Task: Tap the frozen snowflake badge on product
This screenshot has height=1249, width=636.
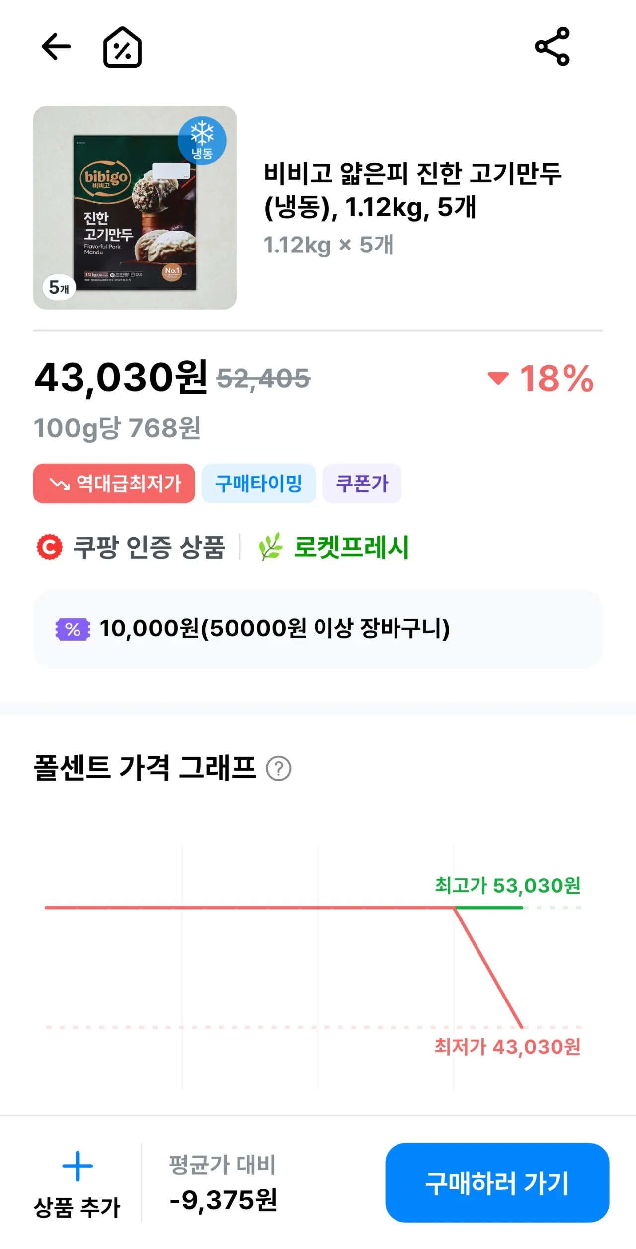Action: click(x=202, y=140)
